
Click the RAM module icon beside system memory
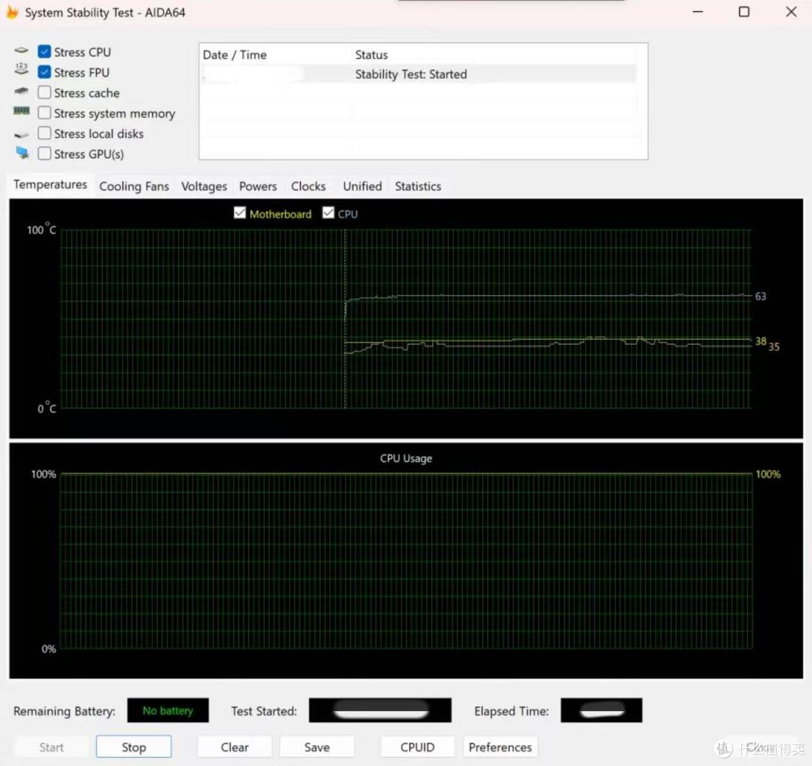[x=21, y=111]
